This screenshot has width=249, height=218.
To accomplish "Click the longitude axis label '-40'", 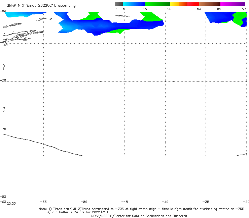I will click(x=165, y=202).
